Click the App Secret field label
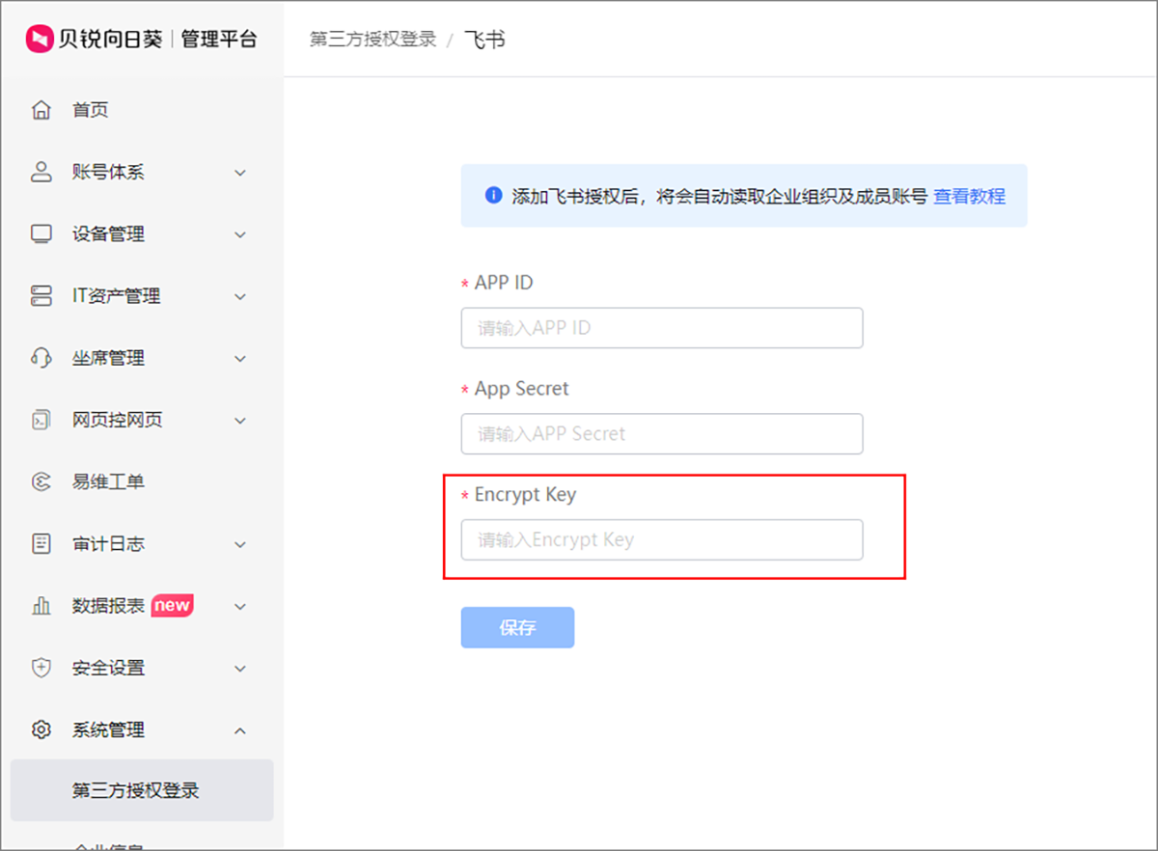This screenshot has width=1158, height=851. pos(522,389)
